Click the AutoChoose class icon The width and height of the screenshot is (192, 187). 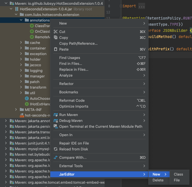[x=27, y=98]
